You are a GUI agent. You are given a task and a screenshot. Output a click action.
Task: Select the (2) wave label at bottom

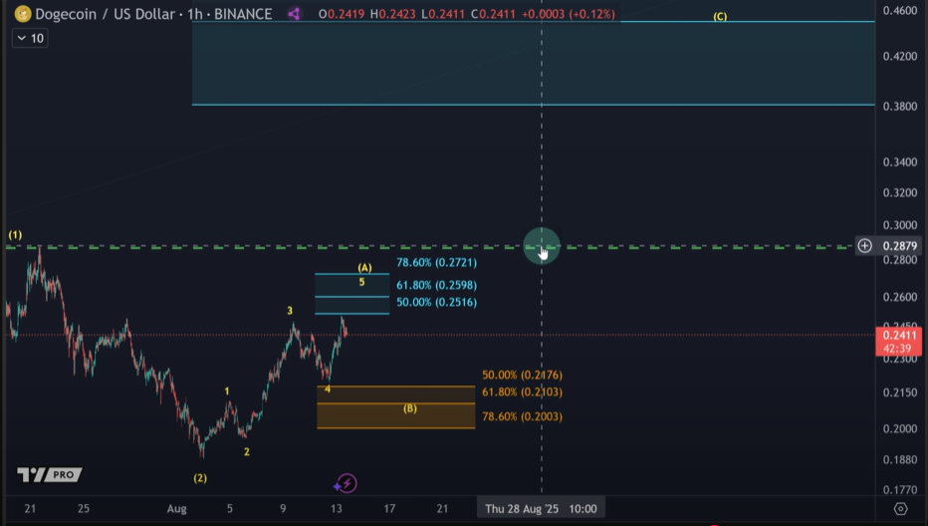point(200,478)
